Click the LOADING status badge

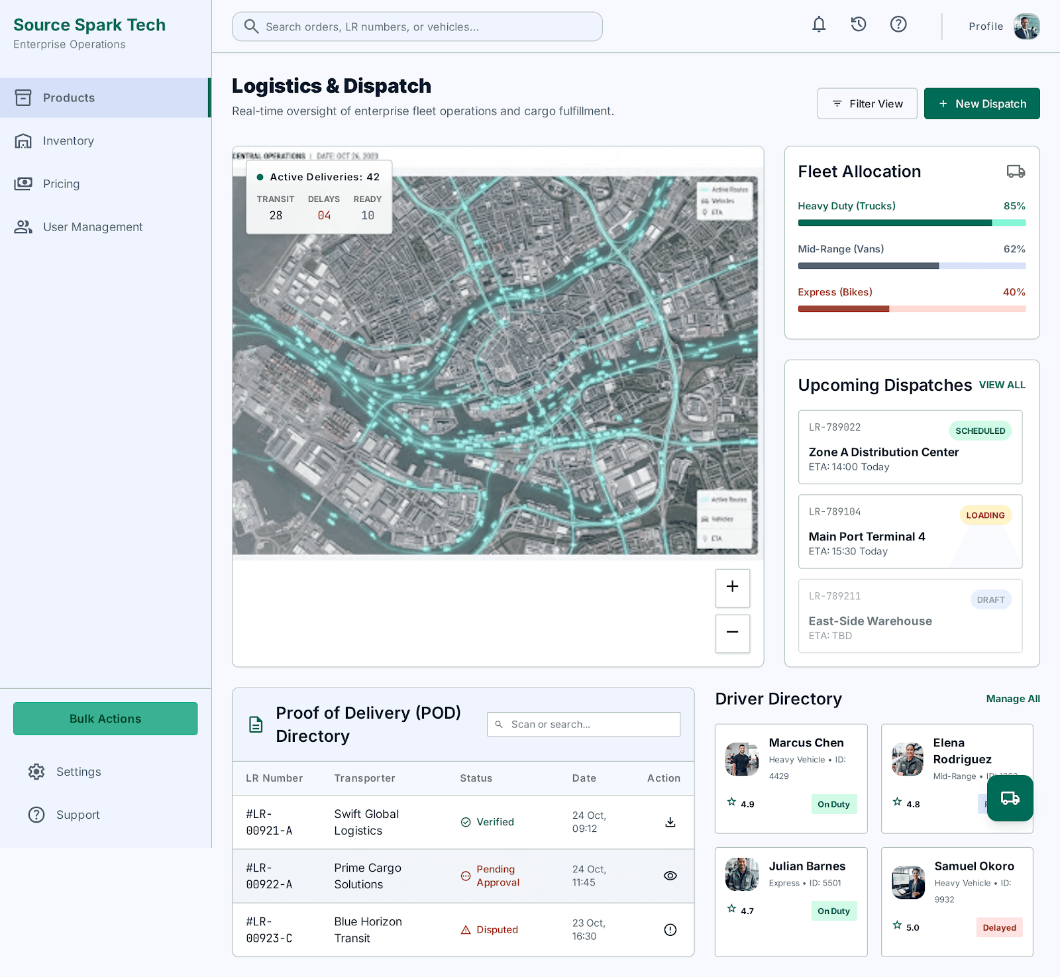(986, 515)
